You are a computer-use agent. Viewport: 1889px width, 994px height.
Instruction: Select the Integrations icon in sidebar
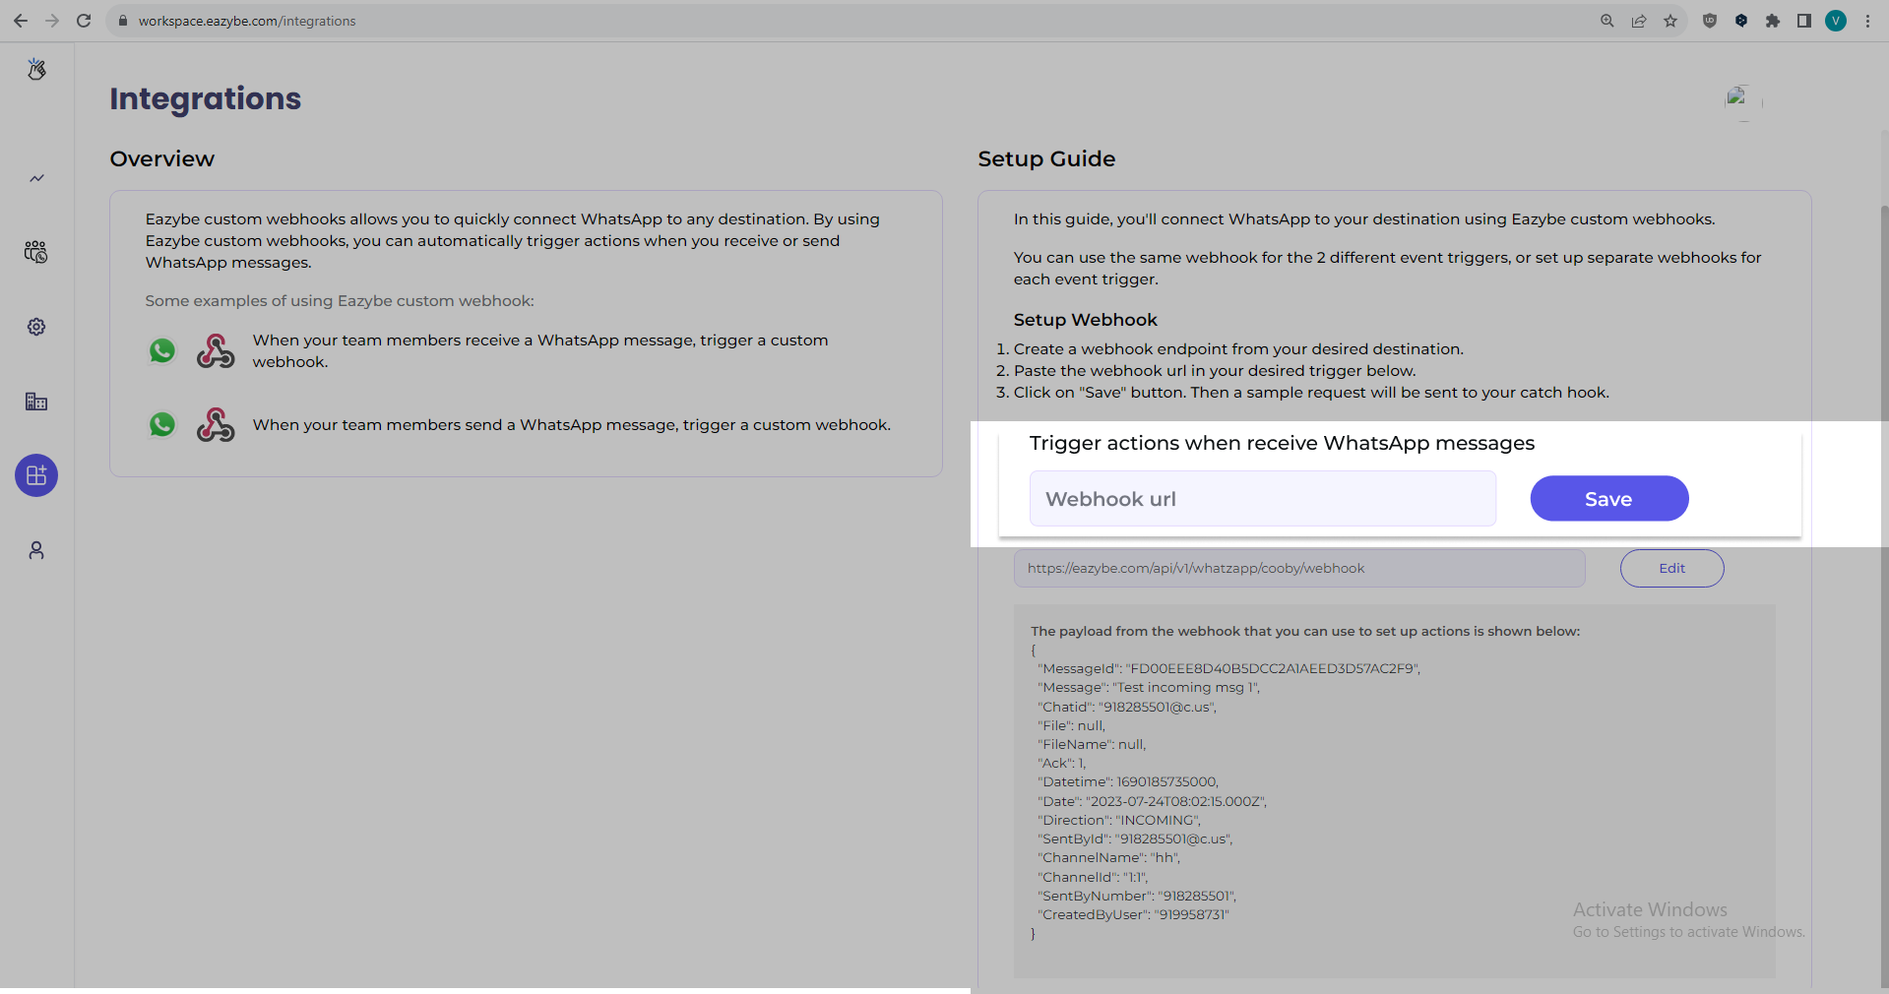[x=36, y=475]
